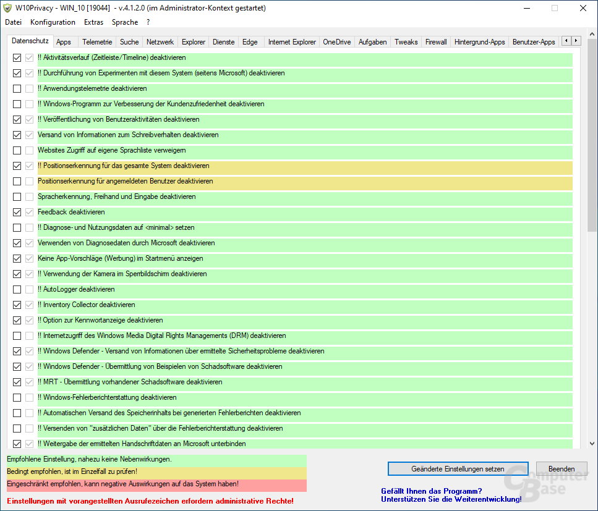
Task: Uncheck Aktivitätsverlauf (Zeitleiste/Timeline) deaktivieren
Action: point(17,57)
